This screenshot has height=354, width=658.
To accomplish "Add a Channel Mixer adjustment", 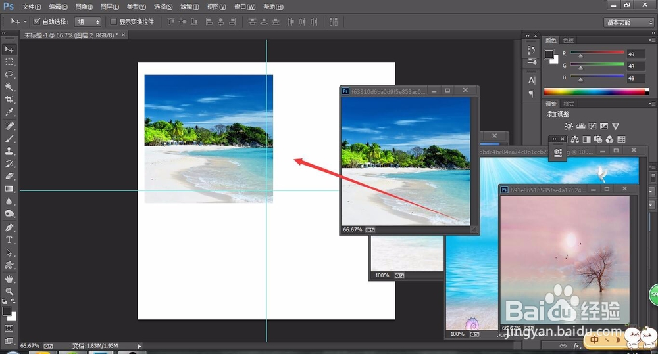I will 609,139.
